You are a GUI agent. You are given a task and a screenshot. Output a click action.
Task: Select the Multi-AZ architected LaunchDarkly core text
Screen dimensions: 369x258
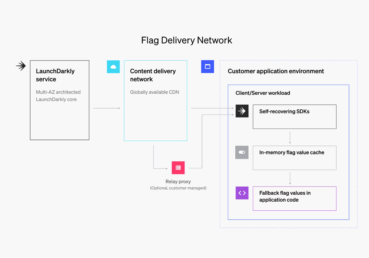click(58, 96)
